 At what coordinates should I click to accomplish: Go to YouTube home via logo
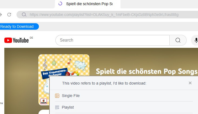click(16, 40)
